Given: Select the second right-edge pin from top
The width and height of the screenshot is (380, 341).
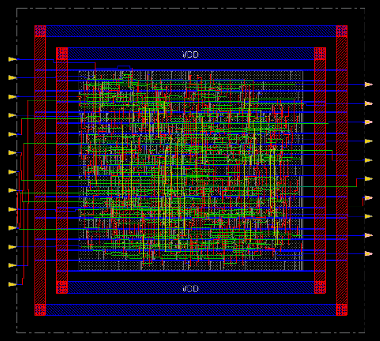Looking at the screenshot, I should pos(369,104).
